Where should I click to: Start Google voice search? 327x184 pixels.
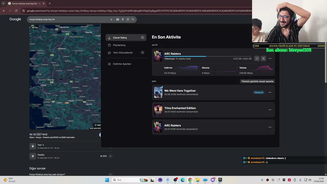coord(123,19)
